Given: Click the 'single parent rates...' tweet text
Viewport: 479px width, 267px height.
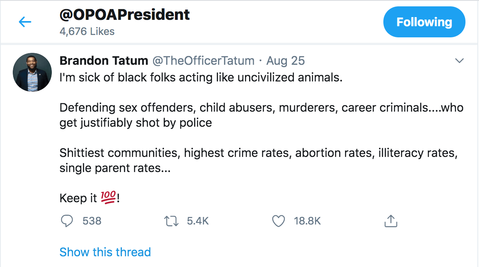Looking at the screenshot, I should pos(115,168).
